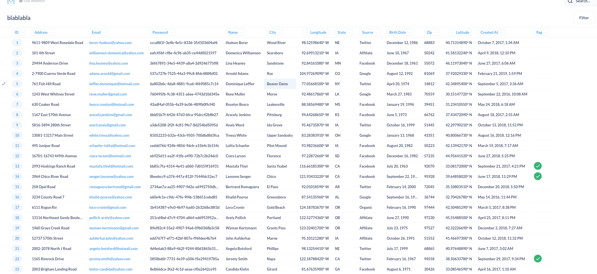Click the green flag checkmark on Lavonne Senger's row
The width and height of the screenshot is (597, 274).
pyautogui.click(x=538, y=176)
